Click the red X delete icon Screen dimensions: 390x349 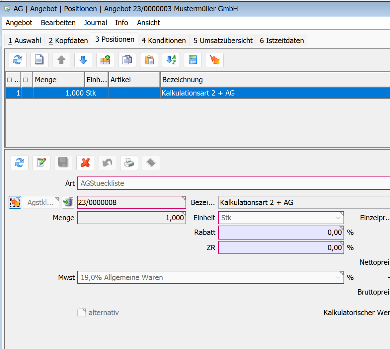(85, 163)
